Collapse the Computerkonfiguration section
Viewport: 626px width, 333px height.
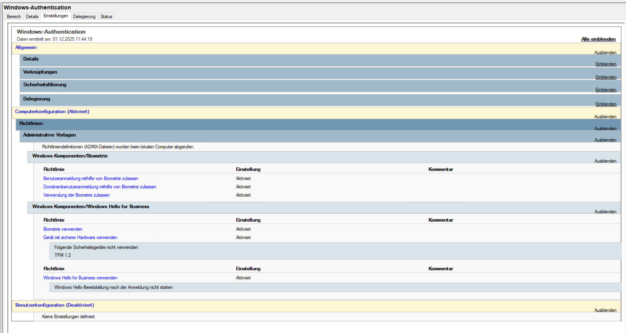tap(605, 116)
